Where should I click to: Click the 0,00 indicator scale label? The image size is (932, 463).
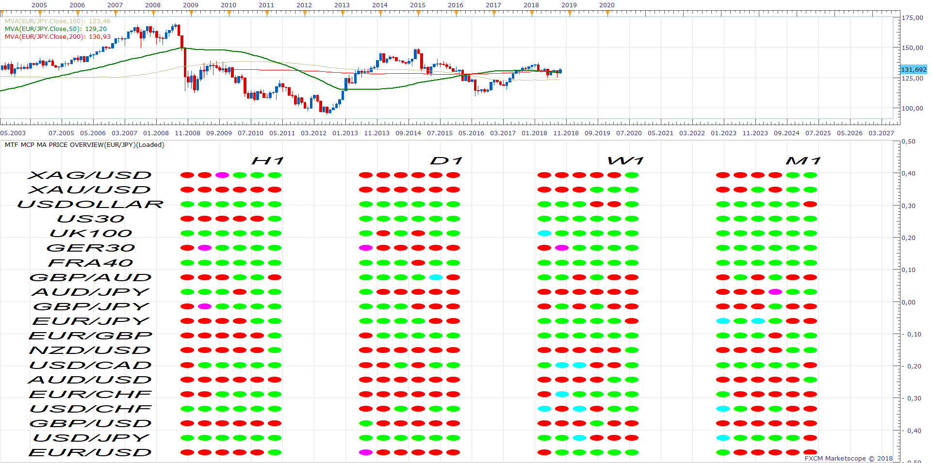pos(909,303)
